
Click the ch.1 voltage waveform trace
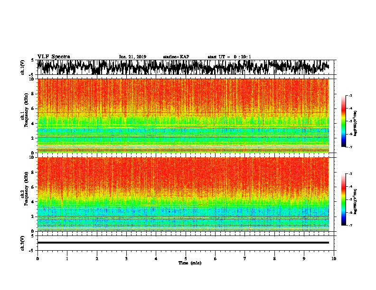point(183,67)
